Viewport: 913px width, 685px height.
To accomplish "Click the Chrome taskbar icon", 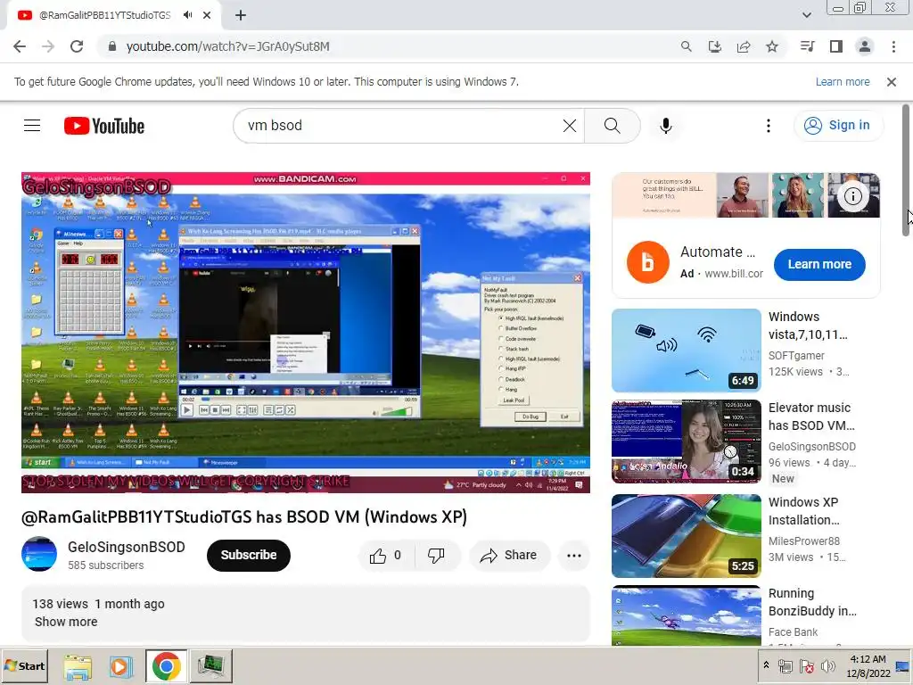I will (167, 665).
